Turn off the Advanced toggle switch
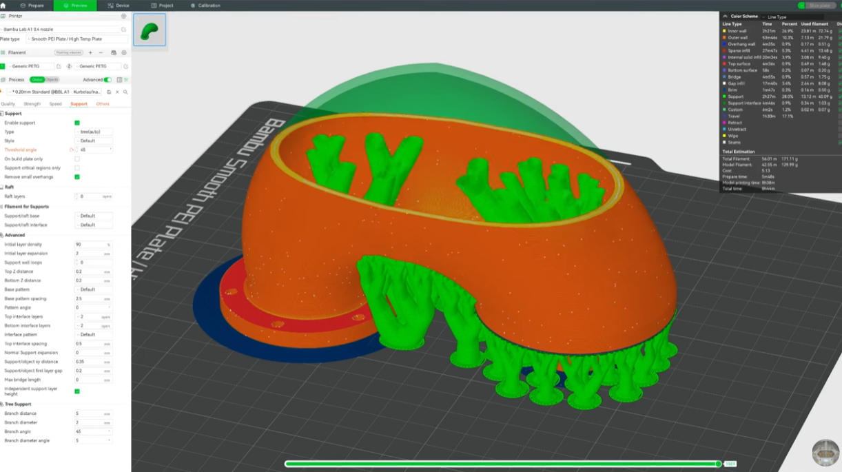The height and width of the screenshot is (472, 842). [107, 80]
